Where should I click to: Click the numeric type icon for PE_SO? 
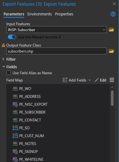pos(15,128)
